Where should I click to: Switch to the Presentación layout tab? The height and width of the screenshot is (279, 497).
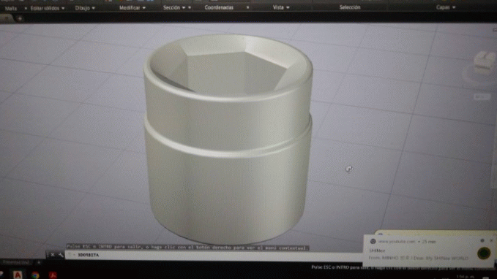[16, 262]
